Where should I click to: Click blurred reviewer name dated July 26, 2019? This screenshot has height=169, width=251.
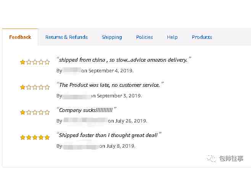85,121
